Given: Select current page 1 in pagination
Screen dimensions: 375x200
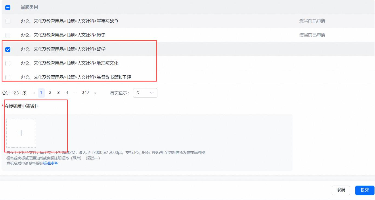Looking at the screenshot, I should pos(41,93).
